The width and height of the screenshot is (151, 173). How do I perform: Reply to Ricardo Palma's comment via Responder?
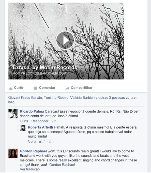pos(40,121)
